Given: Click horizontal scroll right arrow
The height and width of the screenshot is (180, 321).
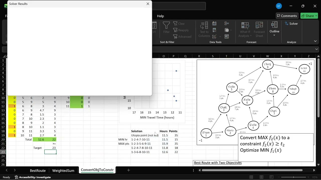Looking at the screenshot, I should 314,170.
